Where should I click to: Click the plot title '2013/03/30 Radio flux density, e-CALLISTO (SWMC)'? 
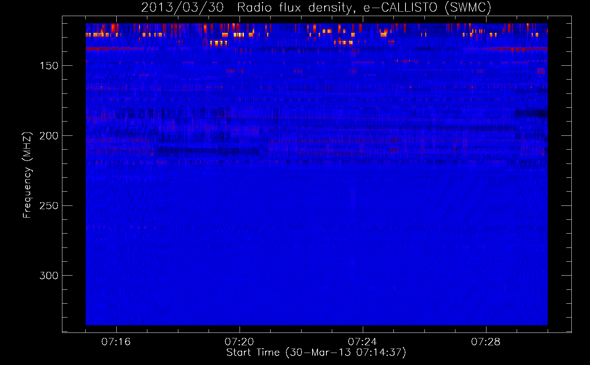316,7
